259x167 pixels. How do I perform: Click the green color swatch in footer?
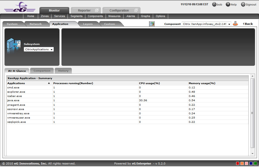pos(255,163)
